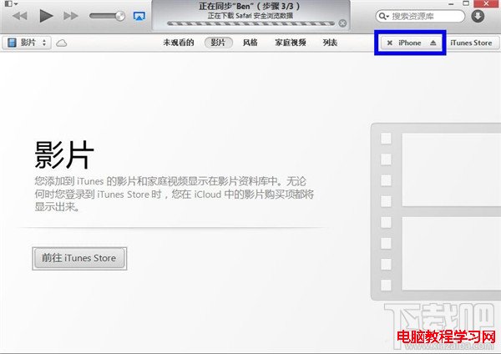Click the large 影片 heading
Image resolution: width=501 pixels, height=354 pixels.
64,155
